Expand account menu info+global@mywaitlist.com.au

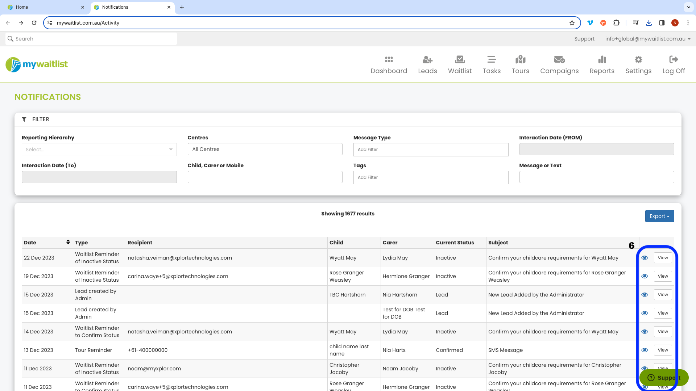point(647,39)
